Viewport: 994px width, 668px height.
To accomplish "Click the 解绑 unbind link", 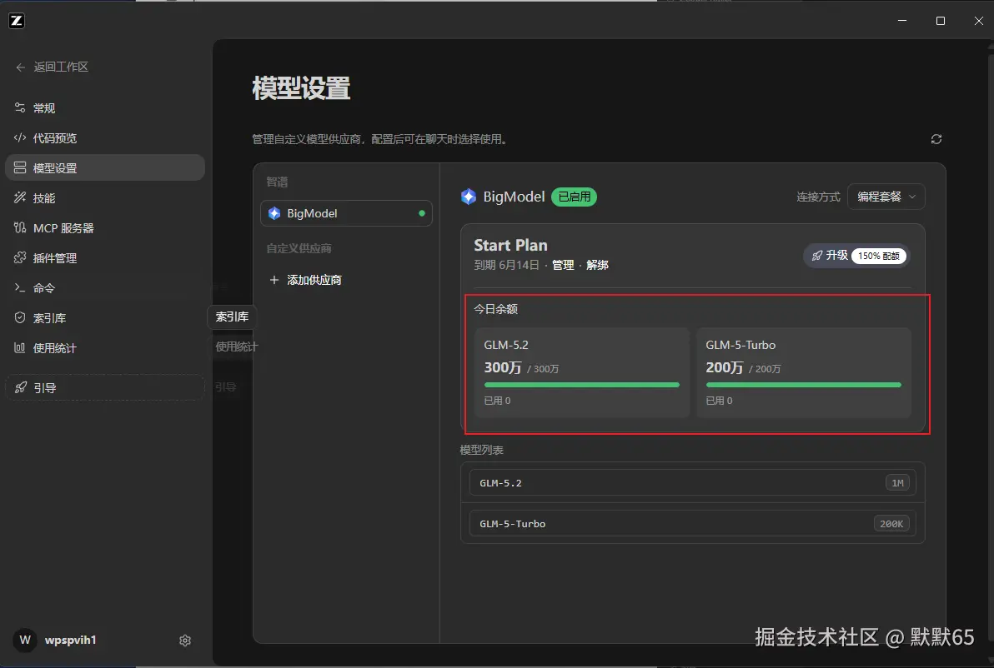I will coord(597,266).
